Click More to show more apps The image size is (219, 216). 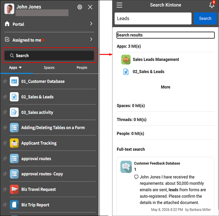pos(166,87)
